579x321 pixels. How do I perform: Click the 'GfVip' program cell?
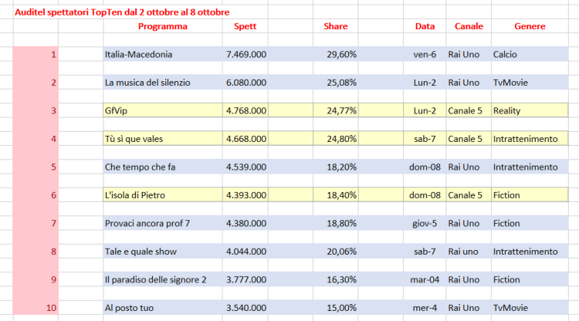coord(116,111)
